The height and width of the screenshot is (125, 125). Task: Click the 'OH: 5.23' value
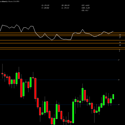85,8
